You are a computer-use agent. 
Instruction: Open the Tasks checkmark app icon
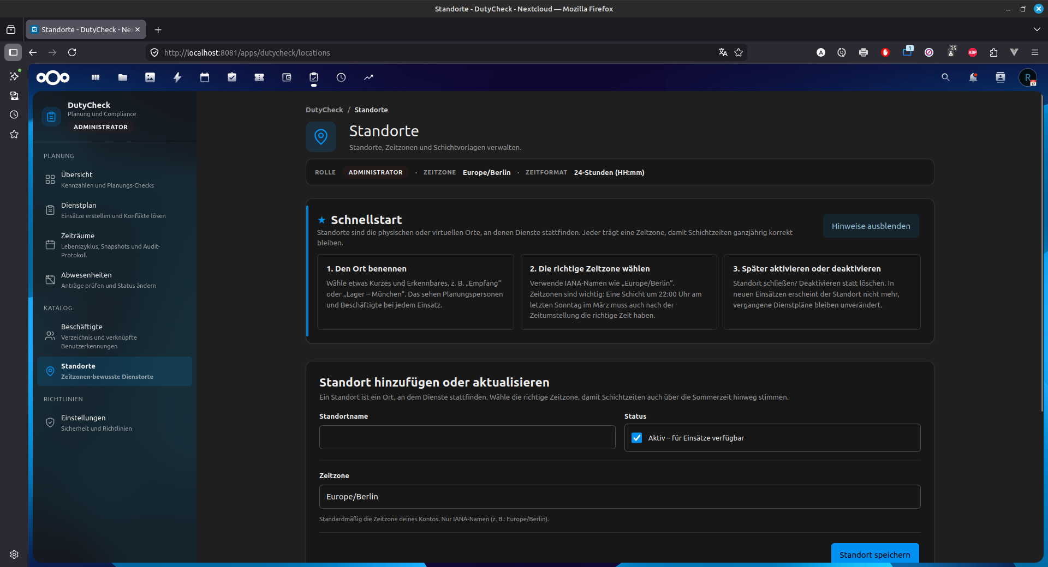232,77
